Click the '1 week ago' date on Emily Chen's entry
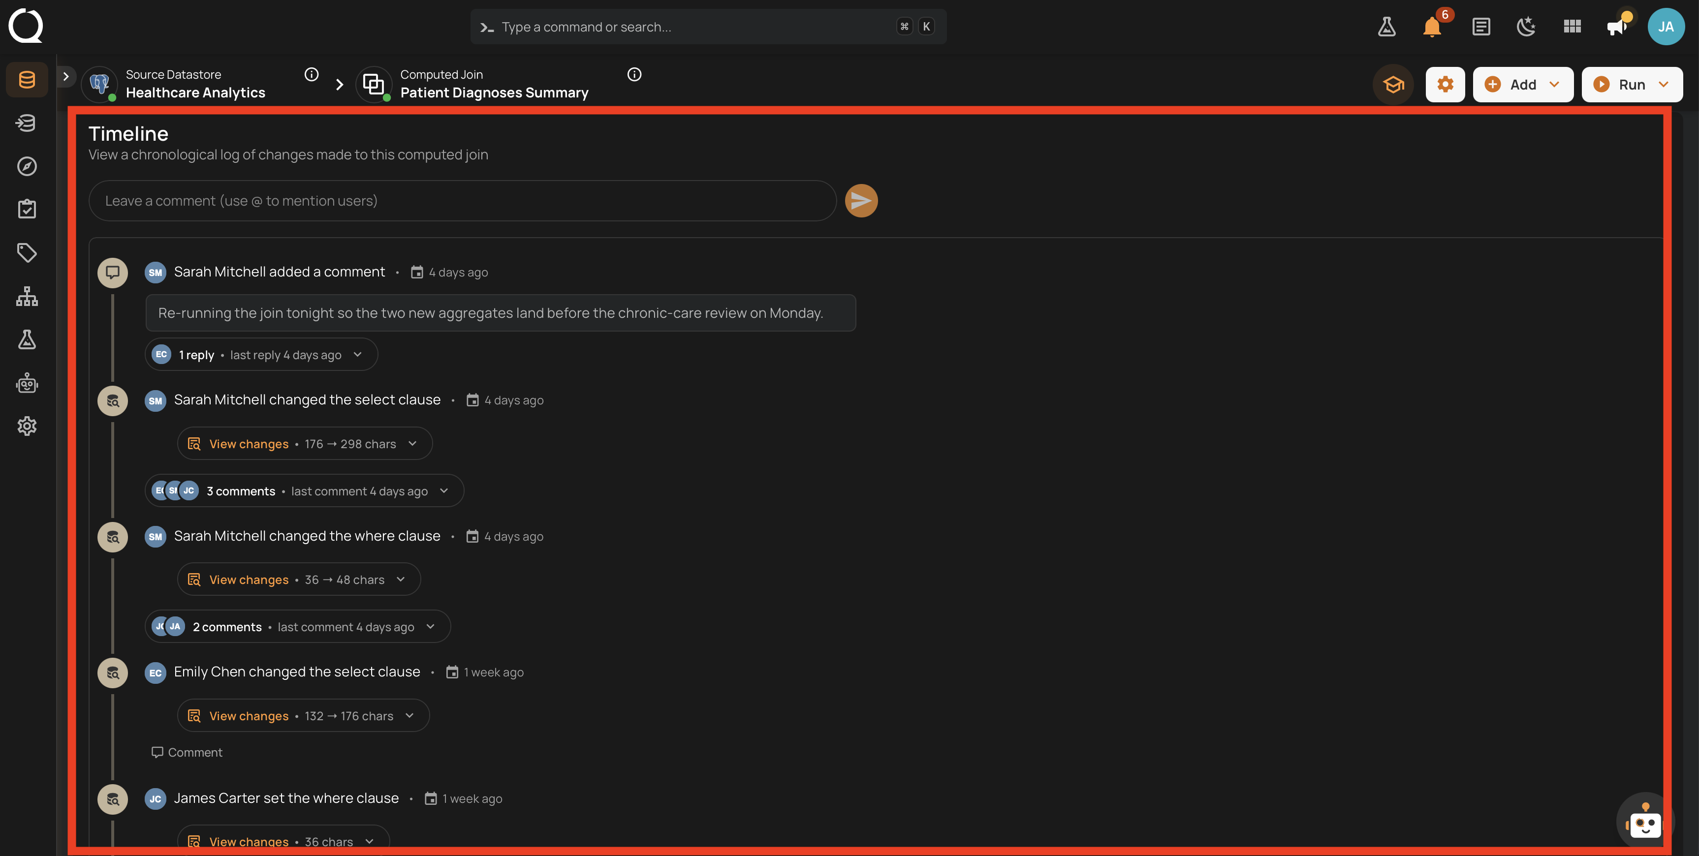 pyautogui.click(x=493, y=672)
